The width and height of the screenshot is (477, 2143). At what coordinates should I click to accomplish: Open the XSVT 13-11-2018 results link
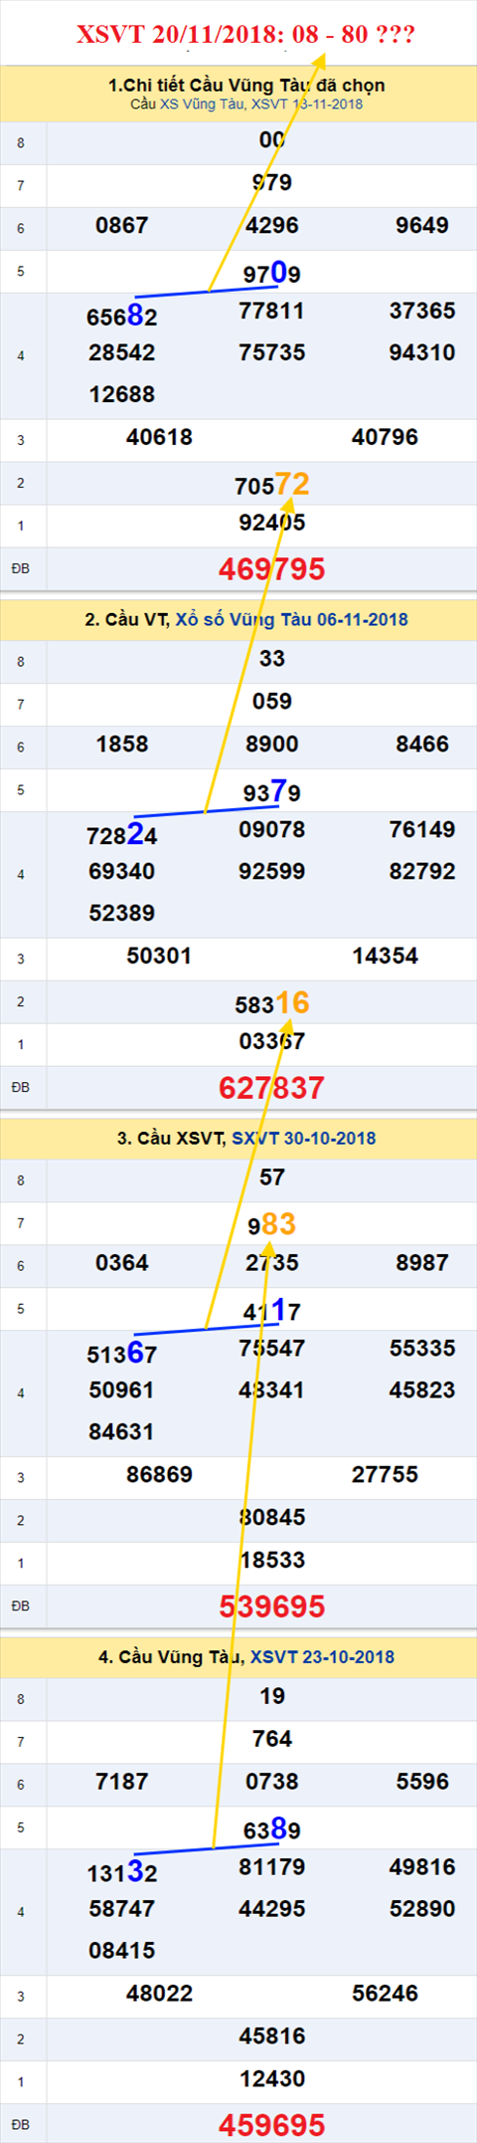pos(307,105)
